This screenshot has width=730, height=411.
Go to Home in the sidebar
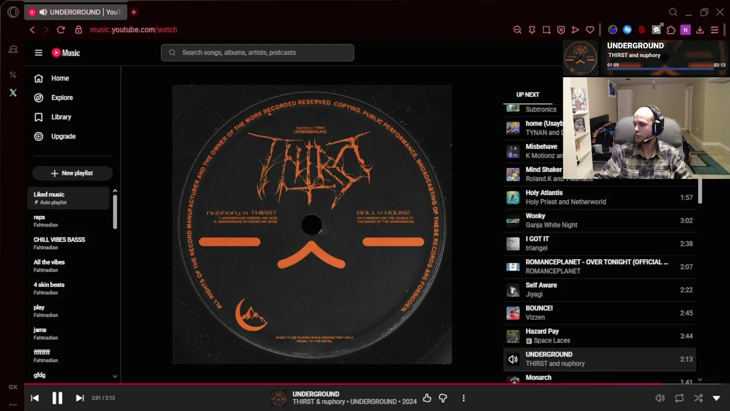(x=59, y=78)
